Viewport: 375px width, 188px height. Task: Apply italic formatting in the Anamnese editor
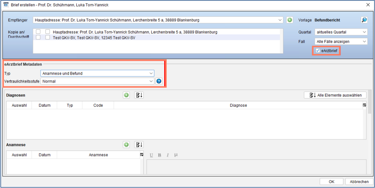pyautogui.click(x=167, y=155)
